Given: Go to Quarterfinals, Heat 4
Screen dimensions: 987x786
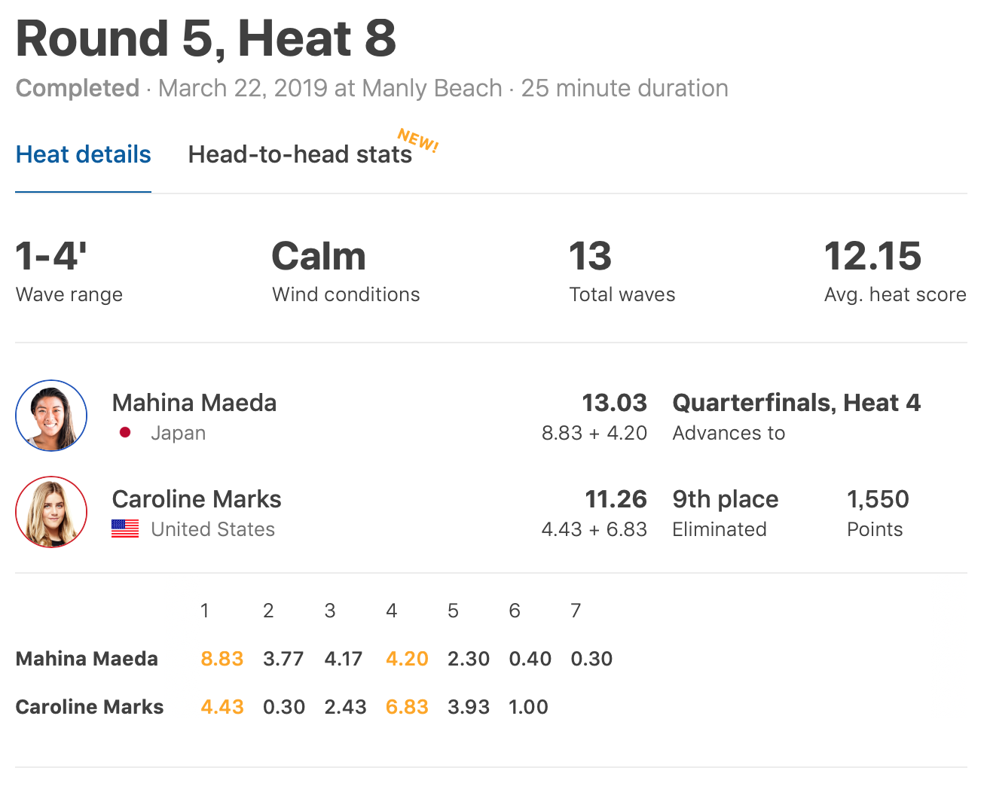Looking at the screenshot, I should click(796, 403).
